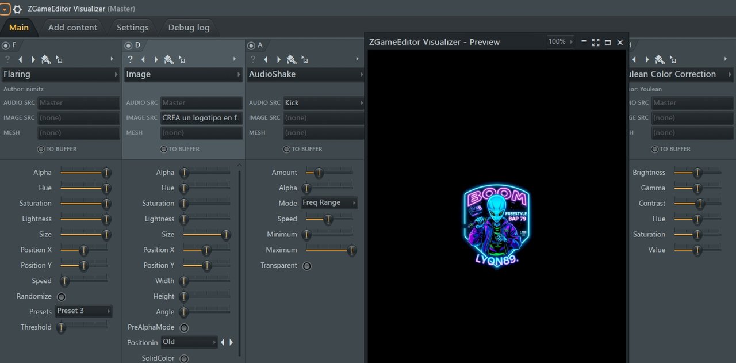Screen dimensions: 736x363
Task: Click the Color Correction Contrast slider
Action: 697,204
